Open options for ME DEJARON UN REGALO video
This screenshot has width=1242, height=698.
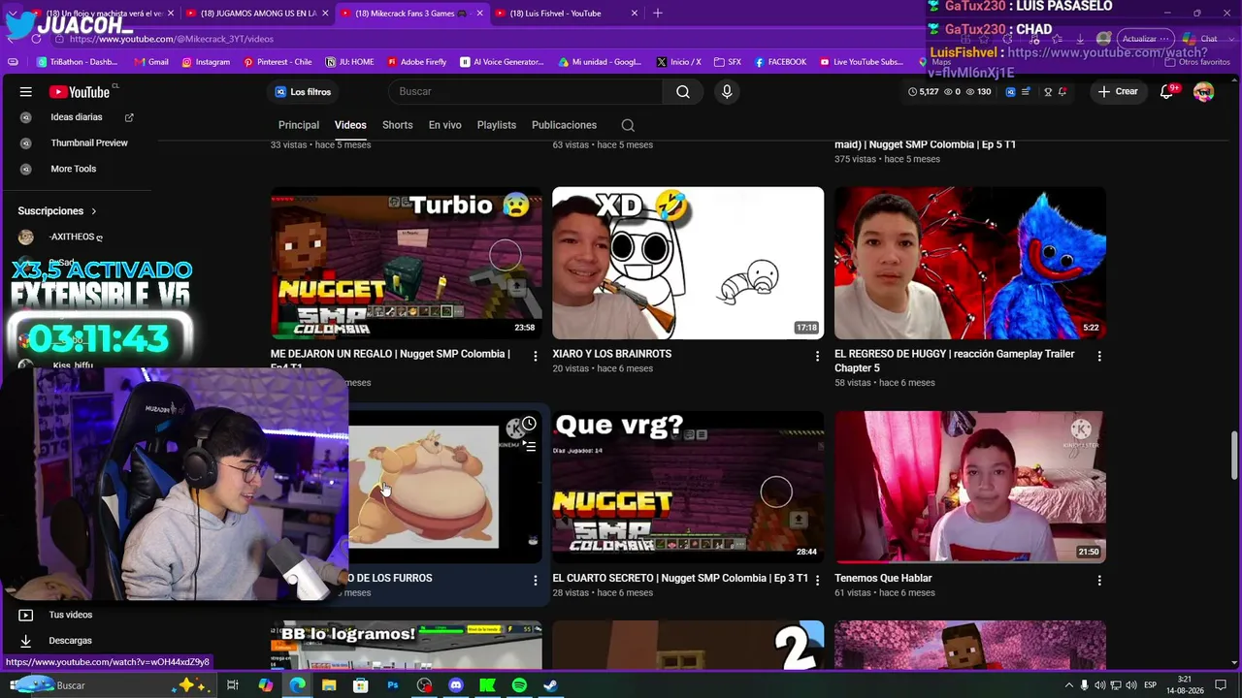click(x=535, y=357)
